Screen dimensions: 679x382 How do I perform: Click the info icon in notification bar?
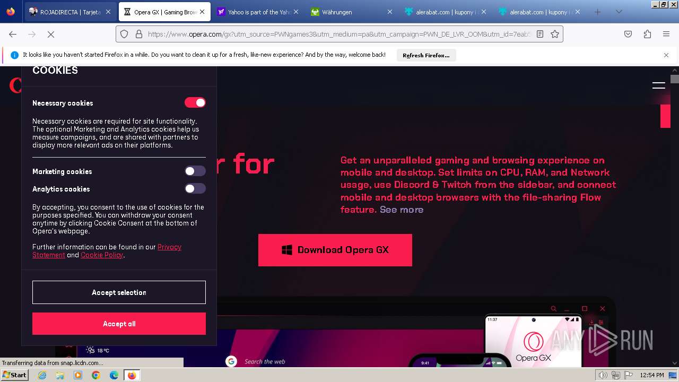pyautogui.click(x=14, y=55)
